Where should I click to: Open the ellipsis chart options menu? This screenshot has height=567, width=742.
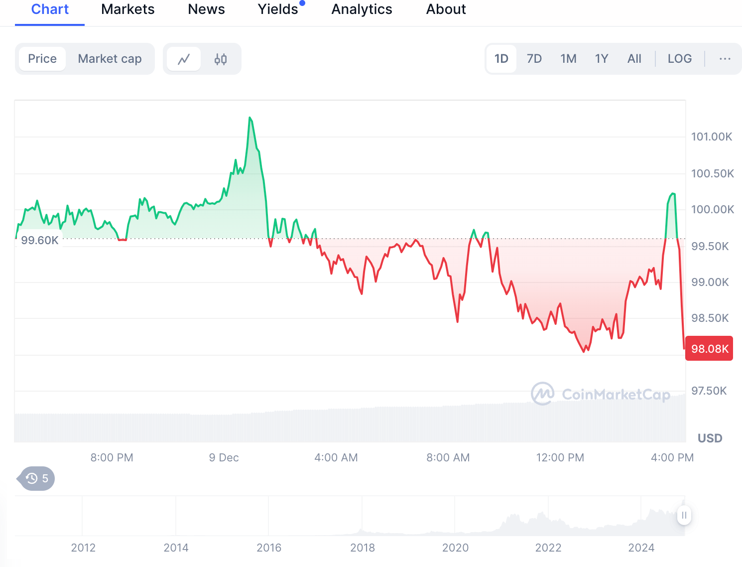(725, 59)
